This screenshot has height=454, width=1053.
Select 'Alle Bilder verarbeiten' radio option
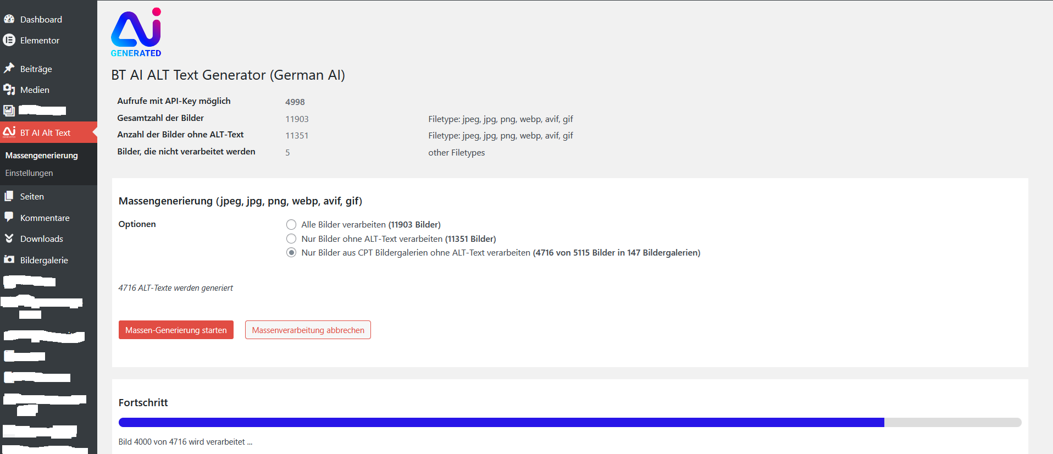291,224
